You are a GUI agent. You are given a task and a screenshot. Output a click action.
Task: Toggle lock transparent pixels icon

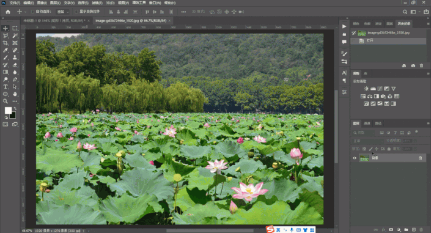(364, 149)
